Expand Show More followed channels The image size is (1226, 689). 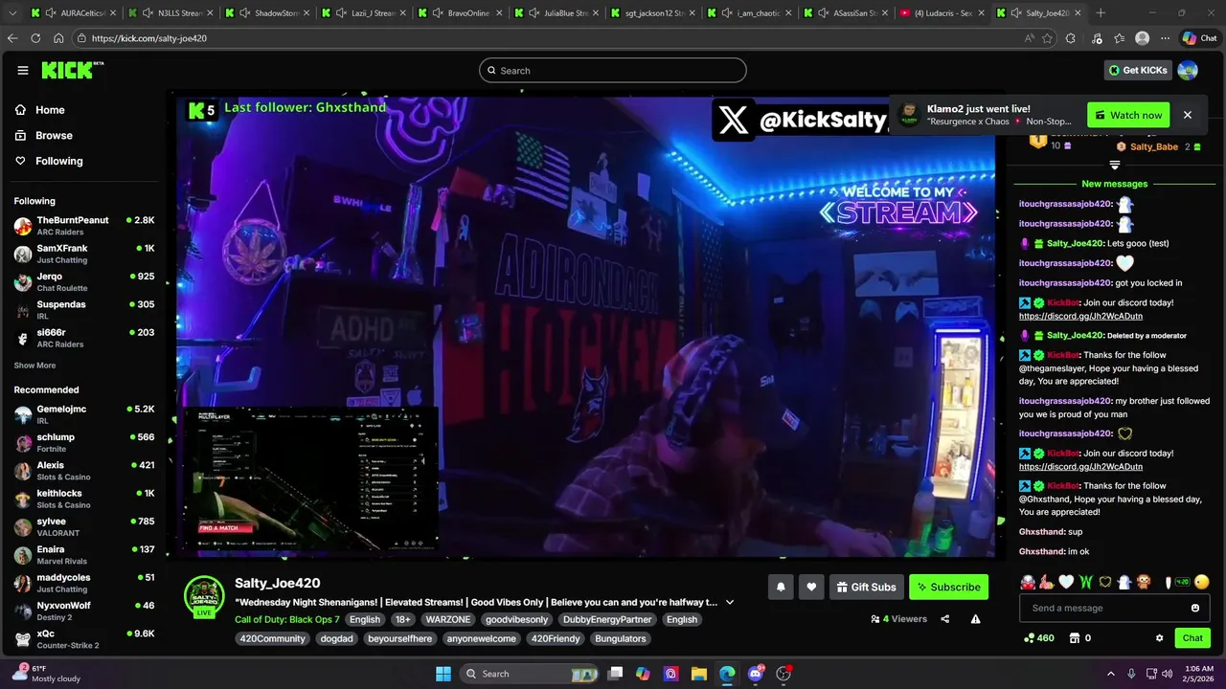pyautogui.click(x=34, y=366)
